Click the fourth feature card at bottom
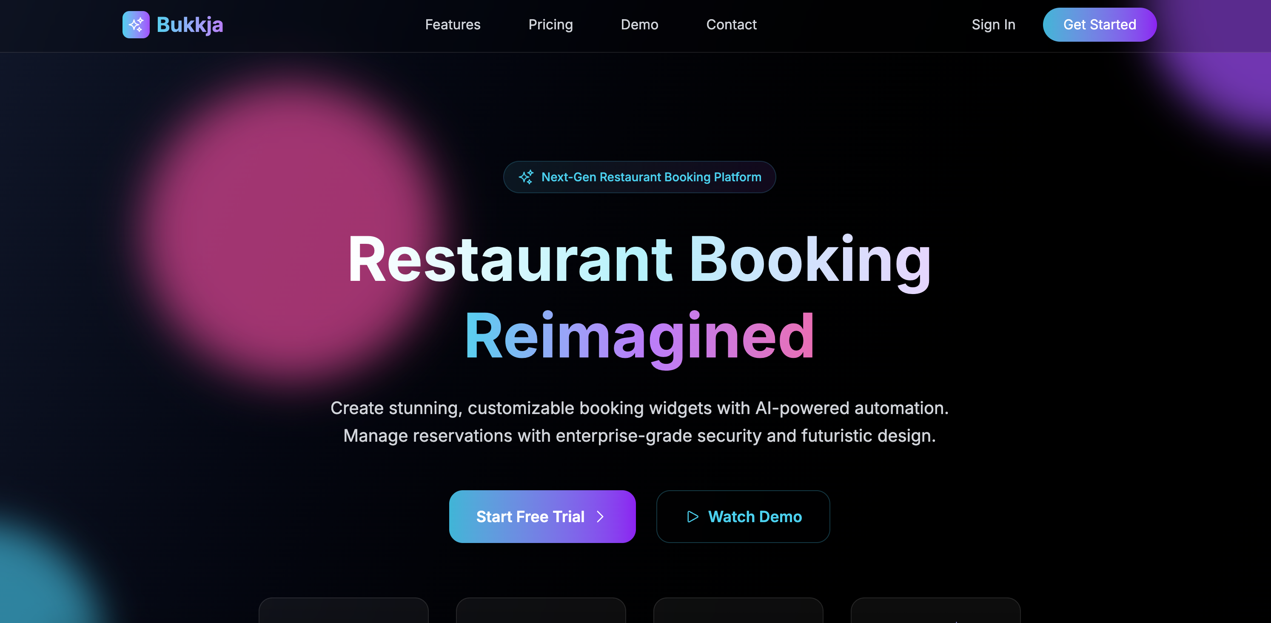Image resolution: width=1271 pixels, height=623 pixels. coord(935,611)
